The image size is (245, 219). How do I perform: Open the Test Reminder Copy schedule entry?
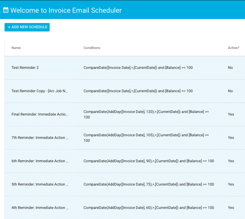(x=40, y=91)
